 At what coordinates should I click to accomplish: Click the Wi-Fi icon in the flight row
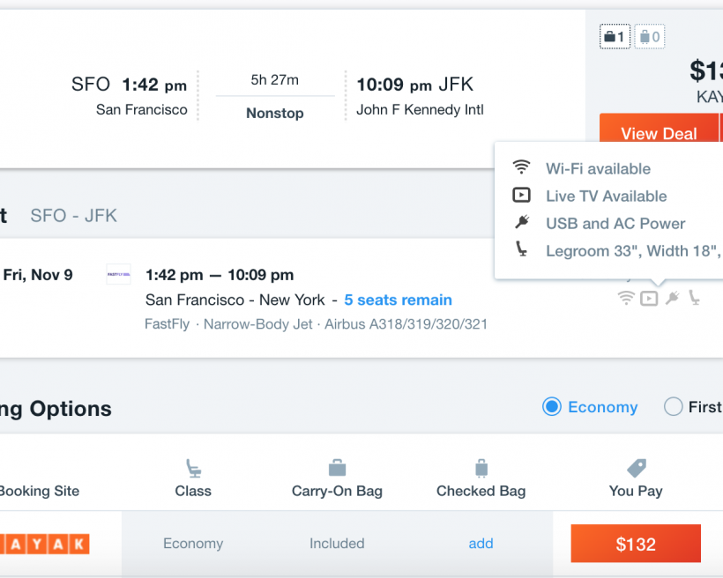point(626,298)
